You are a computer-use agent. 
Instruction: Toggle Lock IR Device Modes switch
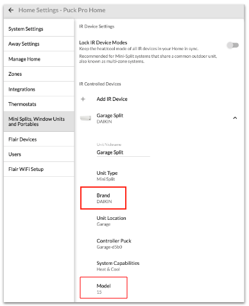[233, 45]
